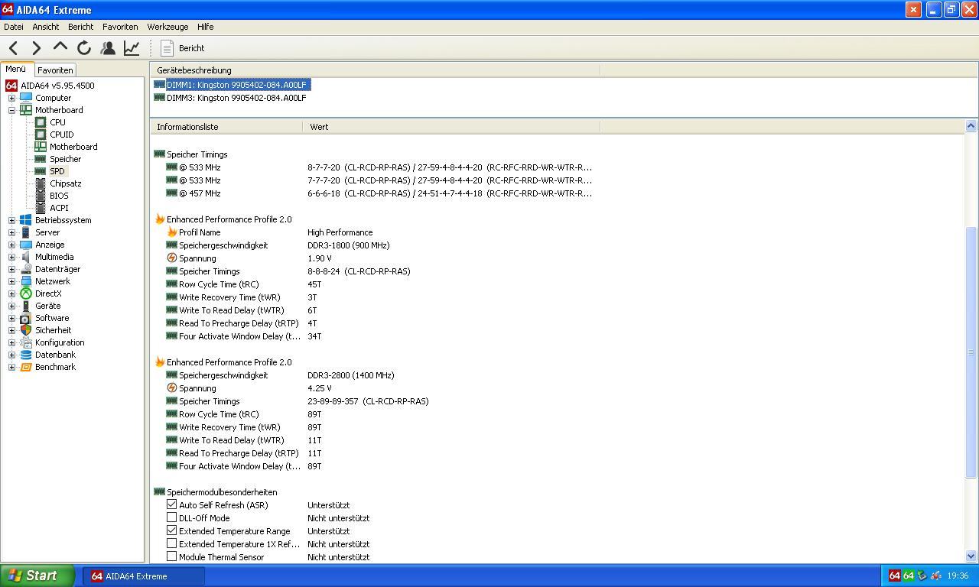Open the Datei menu
This screenshot has height=587, width=979.
point(14,27)
